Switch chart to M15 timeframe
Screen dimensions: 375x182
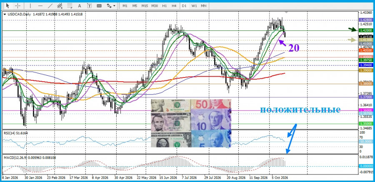coord(145,5)
